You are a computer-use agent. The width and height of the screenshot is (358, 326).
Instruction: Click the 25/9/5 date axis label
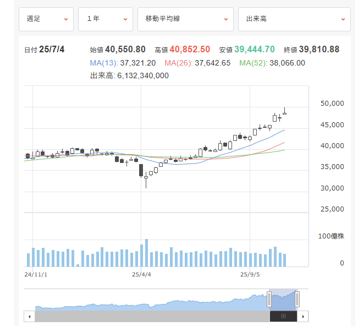click(250, 273)
